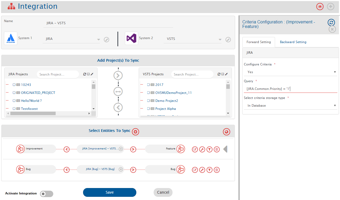Select the Forward Setting tab
The image size is (340, 200).
coord(259,42)
